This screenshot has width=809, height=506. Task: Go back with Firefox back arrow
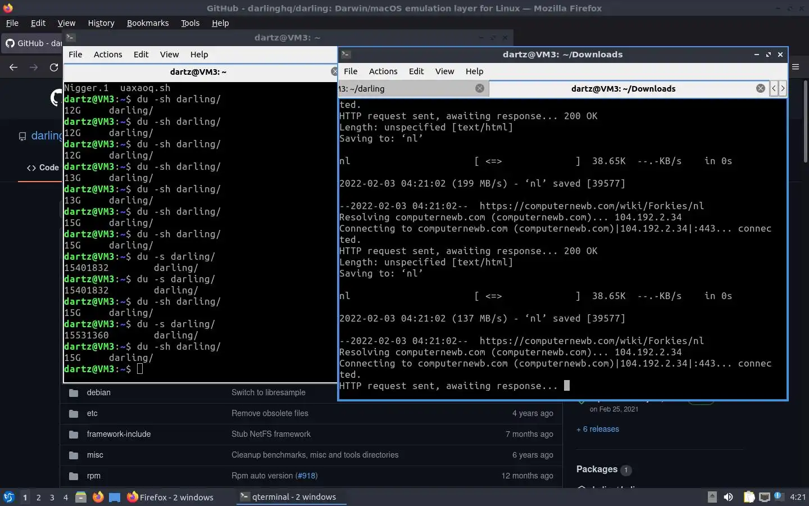[13, 67]
